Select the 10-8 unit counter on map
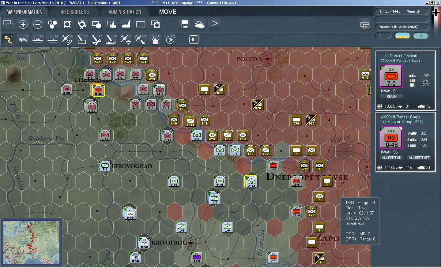Screen dimensions: 441x268 (x=296, y=181)
